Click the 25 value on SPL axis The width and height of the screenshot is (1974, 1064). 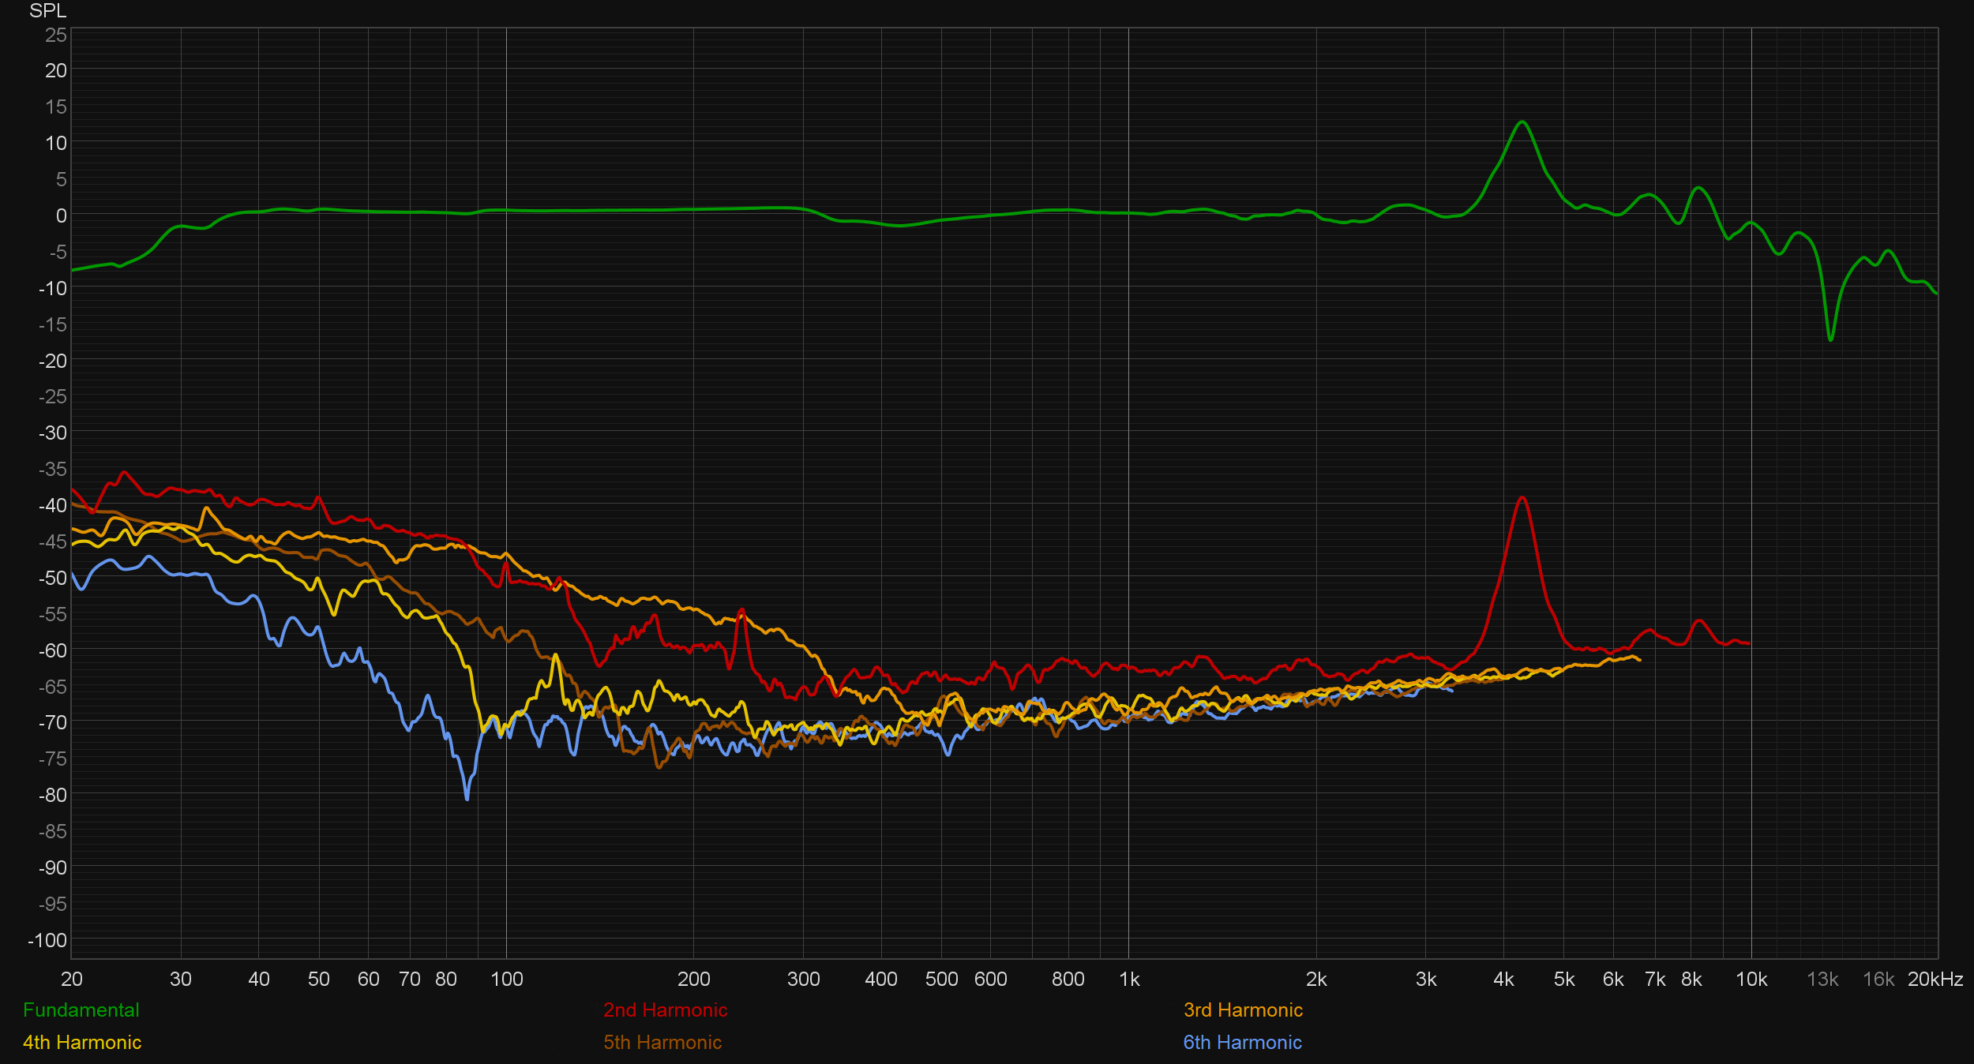tap(55, 35)
